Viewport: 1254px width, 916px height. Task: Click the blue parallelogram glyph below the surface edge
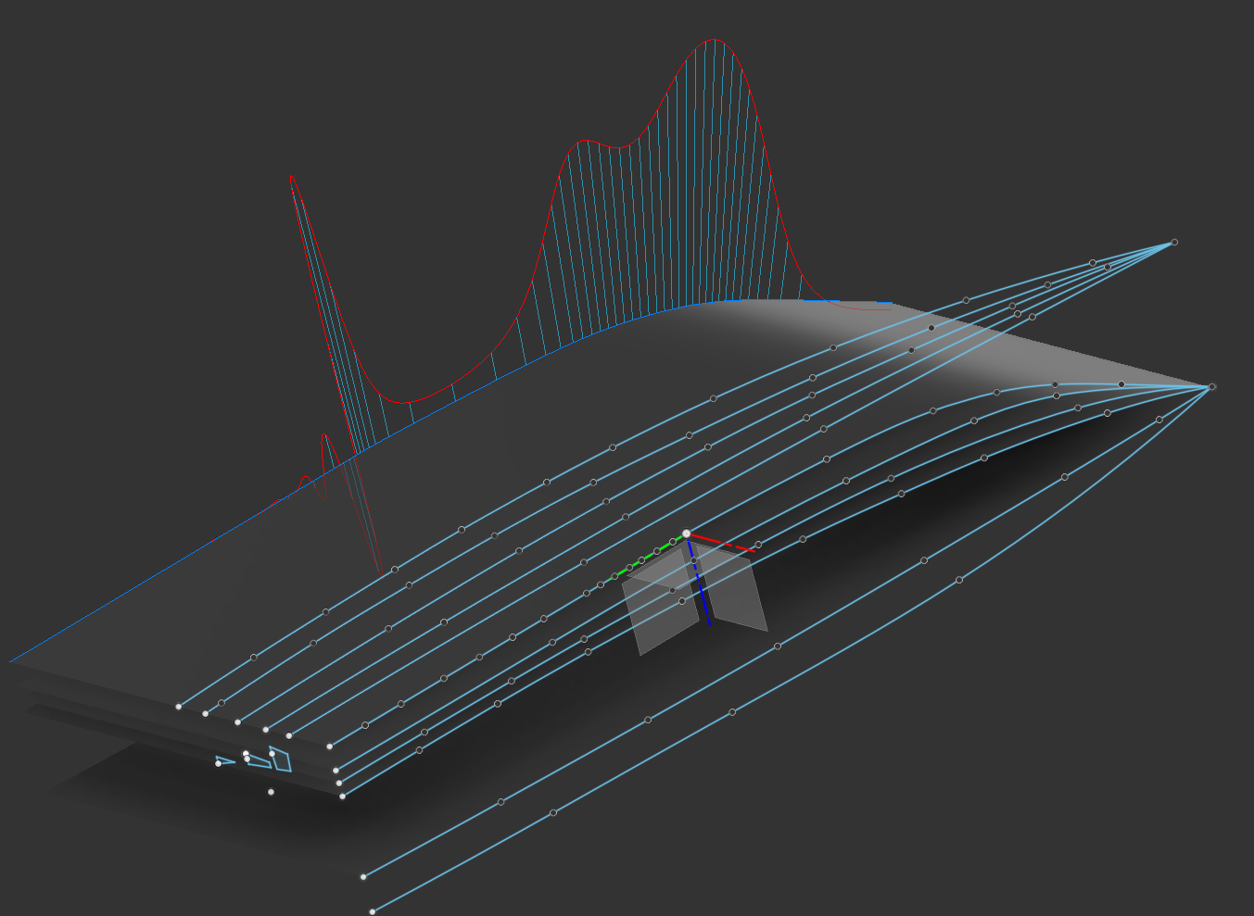pyautogui.click(x=282, y=760)
